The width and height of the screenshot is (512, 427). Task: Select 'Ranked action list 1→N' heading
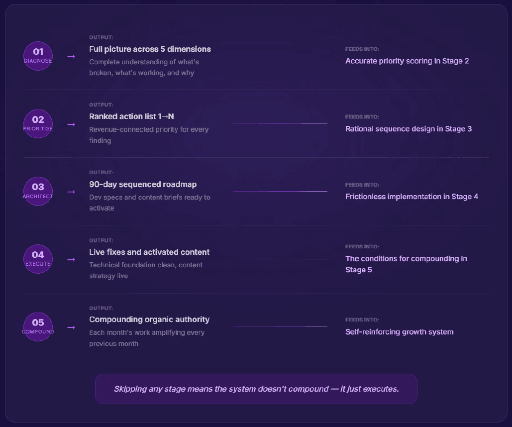tap(131, 116)
